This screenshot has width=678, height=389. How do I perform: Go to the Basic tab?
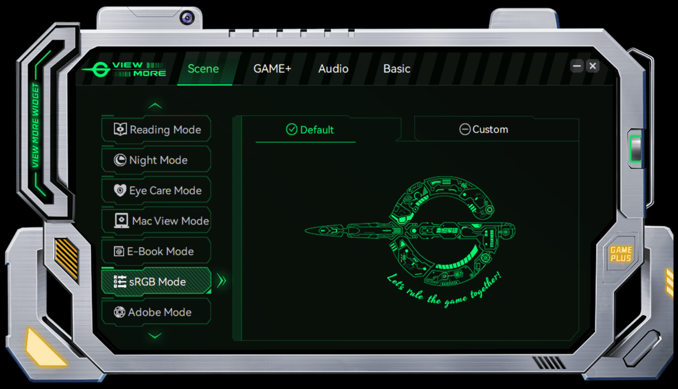click(397, 68)
